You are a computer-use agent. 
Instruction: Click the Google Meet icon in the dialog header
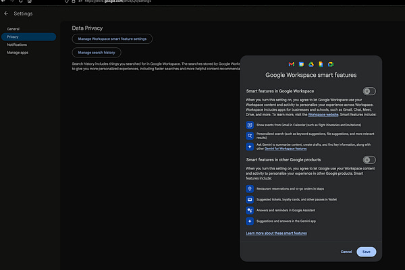(331, 64)
